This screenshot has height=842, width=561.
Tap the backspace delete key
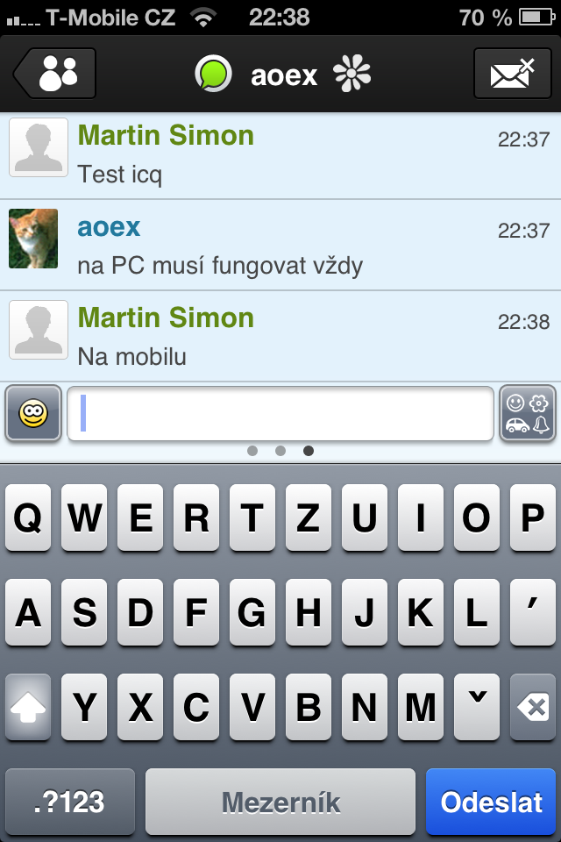(x=533, y=707)
